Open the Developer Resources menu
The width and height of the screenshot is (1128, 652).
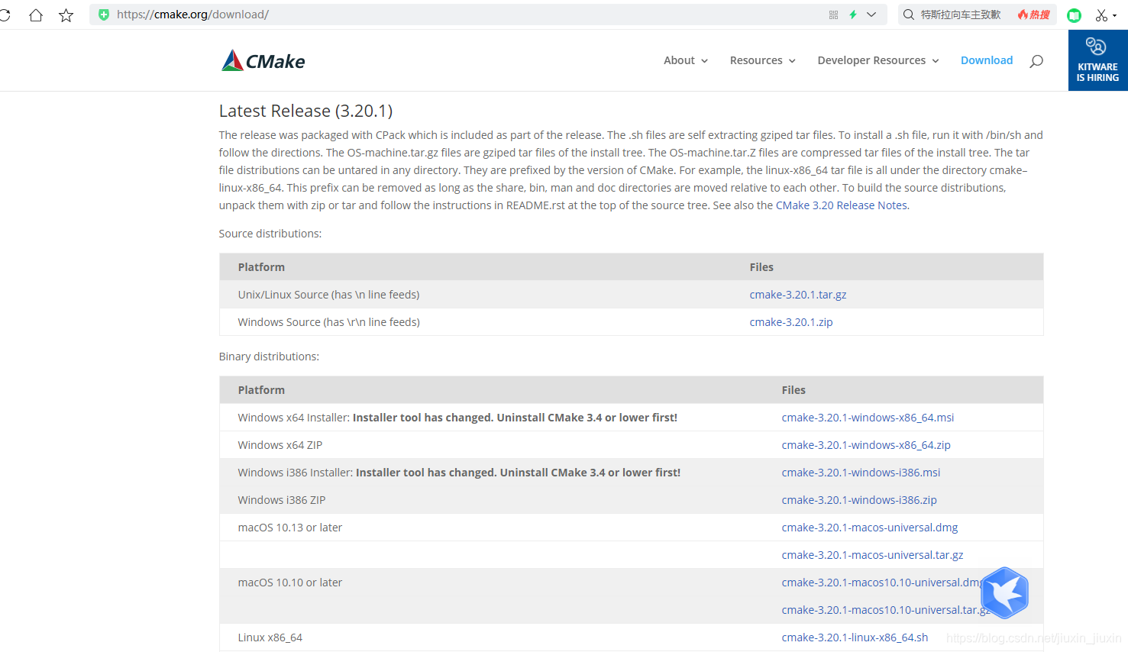click(871, 60)
